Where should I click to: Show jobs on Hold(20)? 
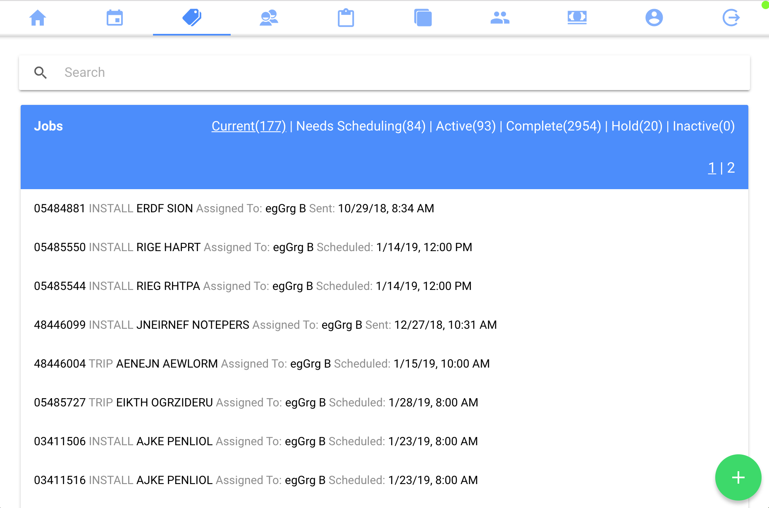point(637,126)
